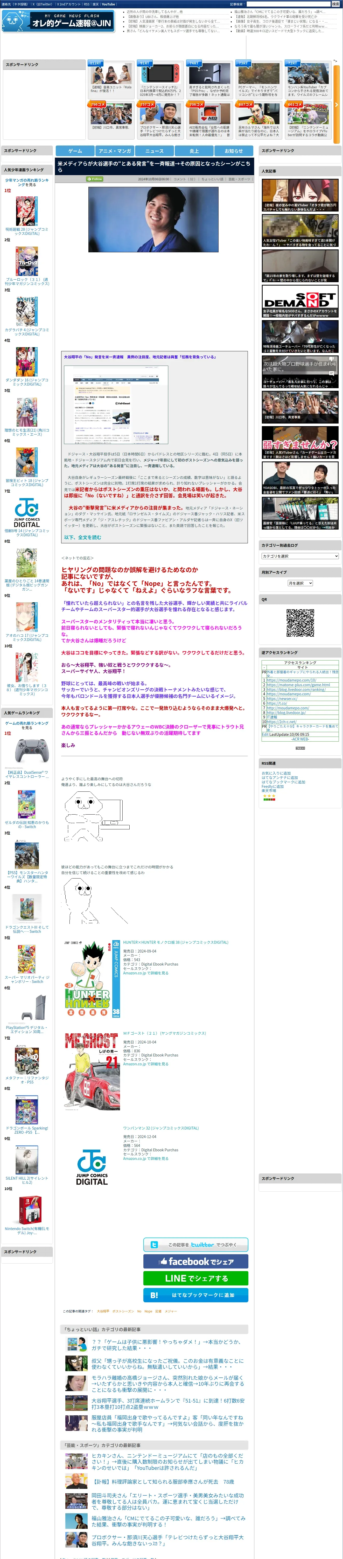Open the ヒカキンさん Nintendo Museum article link
This screenshot has height=1559, width=343.
click(x=168, y=1462)
